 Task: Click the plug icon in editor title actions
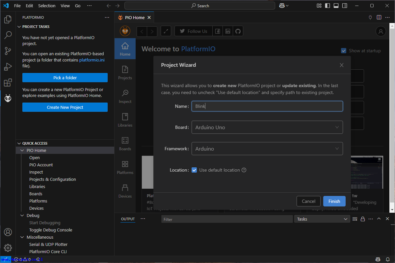tap(370, 17)
